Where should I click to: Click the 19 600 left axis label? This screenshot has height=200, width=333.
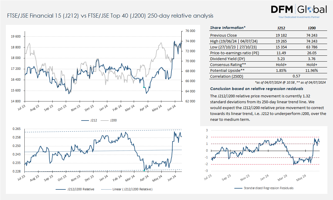16,36
